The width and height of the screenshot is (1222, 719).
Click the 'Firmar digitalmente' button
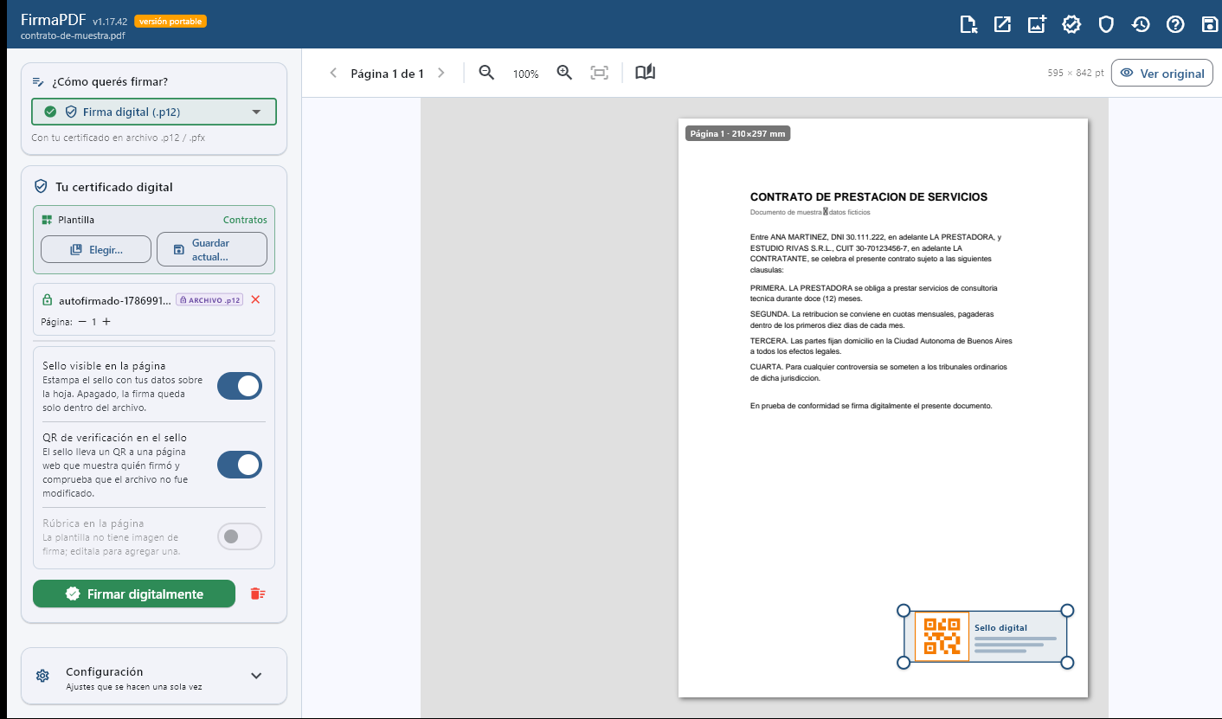tap(134, 594)
